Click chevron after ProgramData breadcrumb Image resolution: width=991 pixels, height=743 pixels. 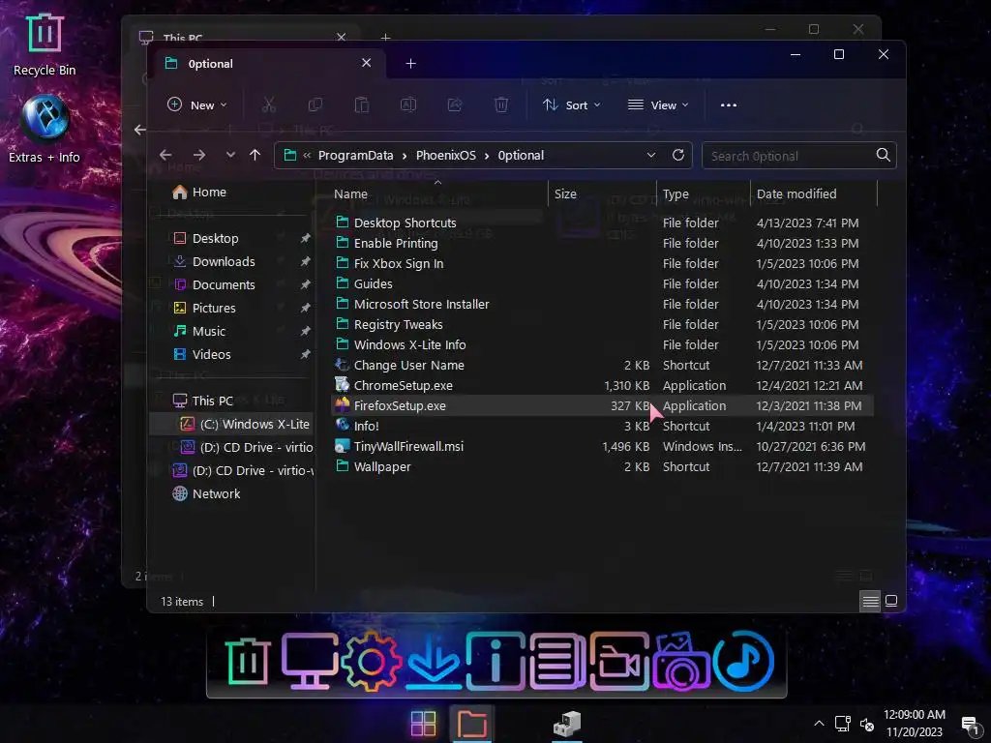click(x=405, y=156)
